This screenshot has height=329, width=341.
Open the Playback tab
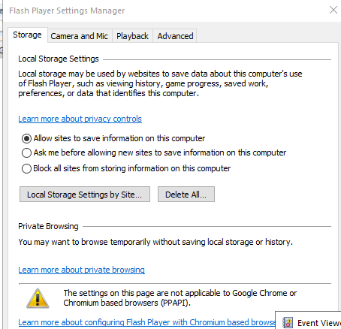132,36
